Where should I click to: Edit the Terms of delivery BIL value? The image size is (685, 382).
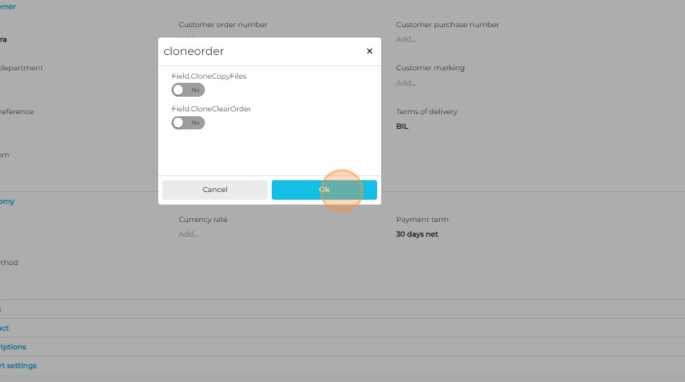click(402, 127)
